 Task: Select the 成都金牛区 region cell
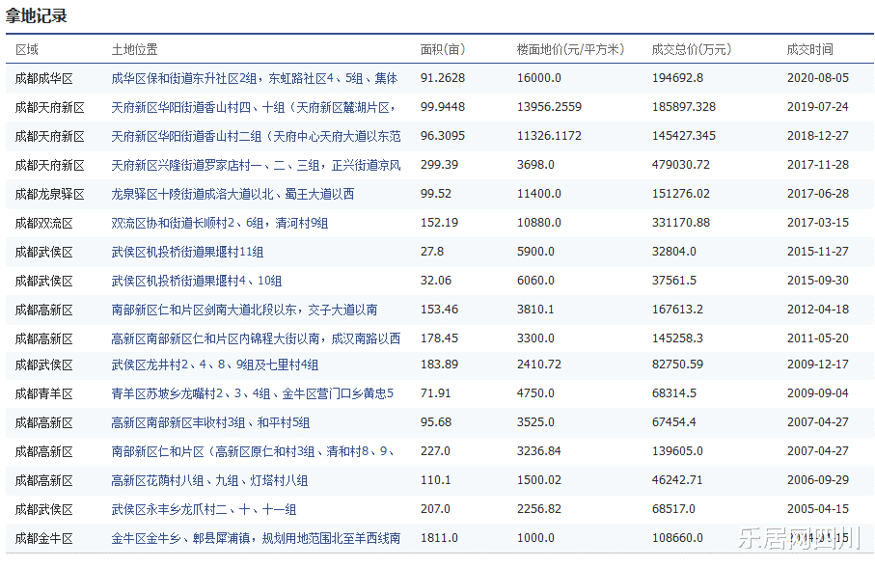[44, 539]
